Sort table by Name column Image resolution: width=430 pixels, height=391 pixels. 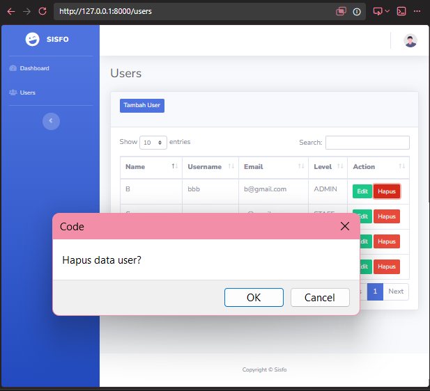(x=151, y=167)
